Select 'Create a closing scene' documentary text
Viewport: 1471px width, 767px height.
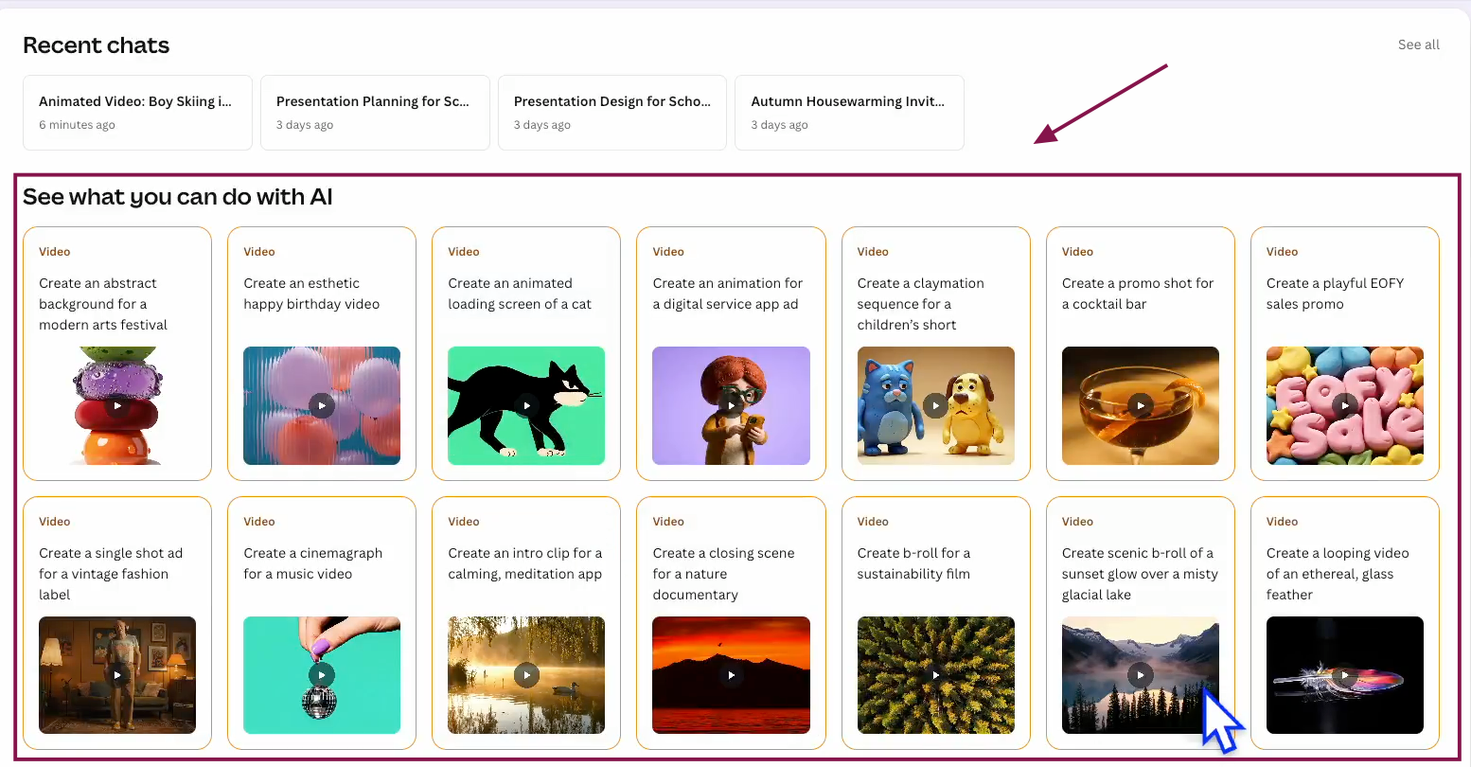coord(723,574)
